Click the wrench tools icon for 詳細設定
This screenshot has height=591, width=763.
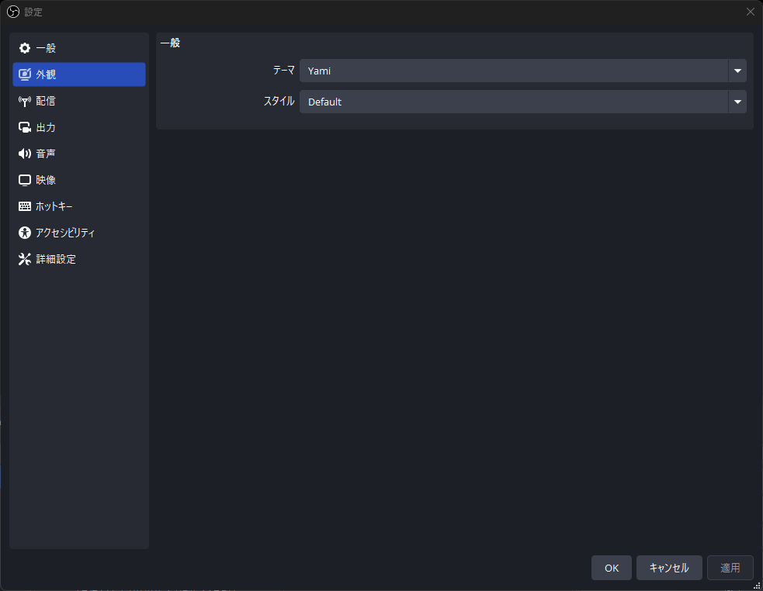pyautogui.click(x=24, y=259)
